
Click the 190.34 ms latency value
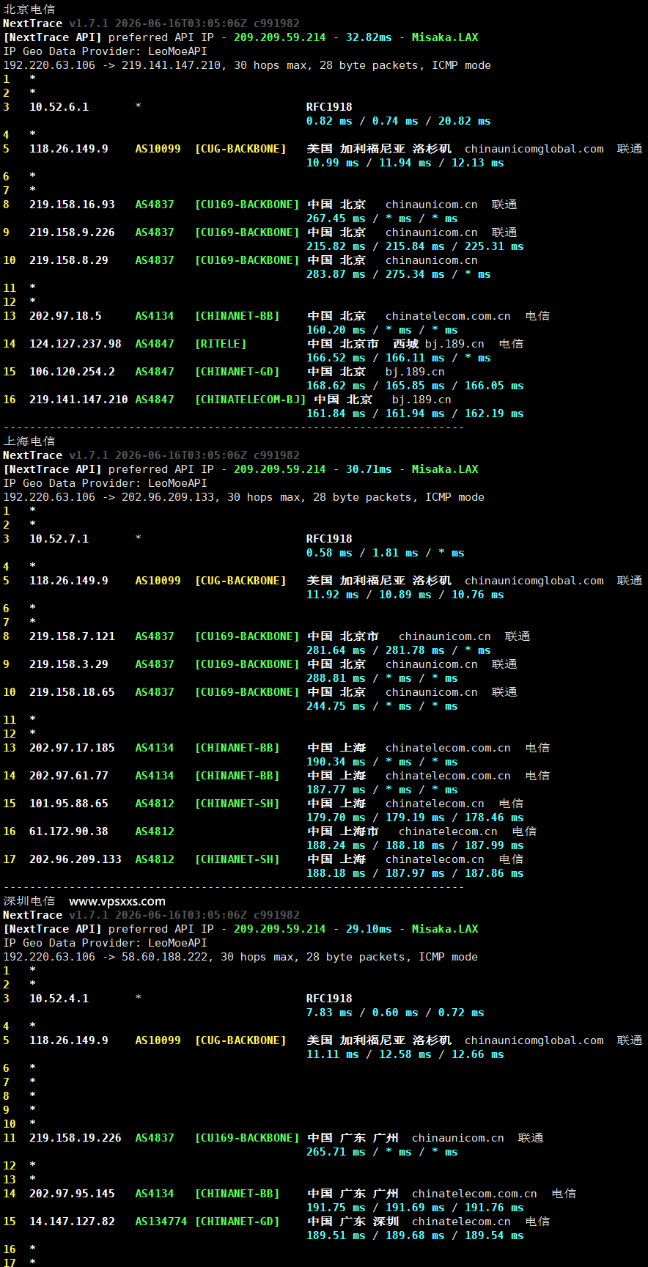336,762
